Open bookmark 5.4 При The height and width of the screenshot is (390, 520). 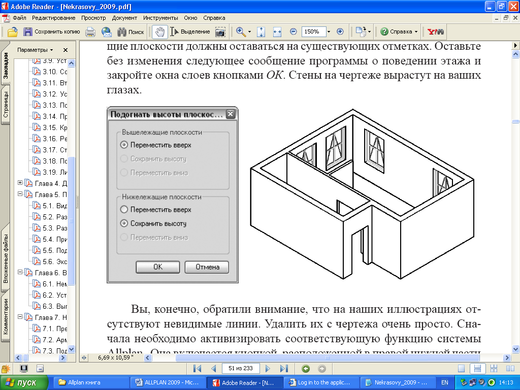tap(54, 240)
